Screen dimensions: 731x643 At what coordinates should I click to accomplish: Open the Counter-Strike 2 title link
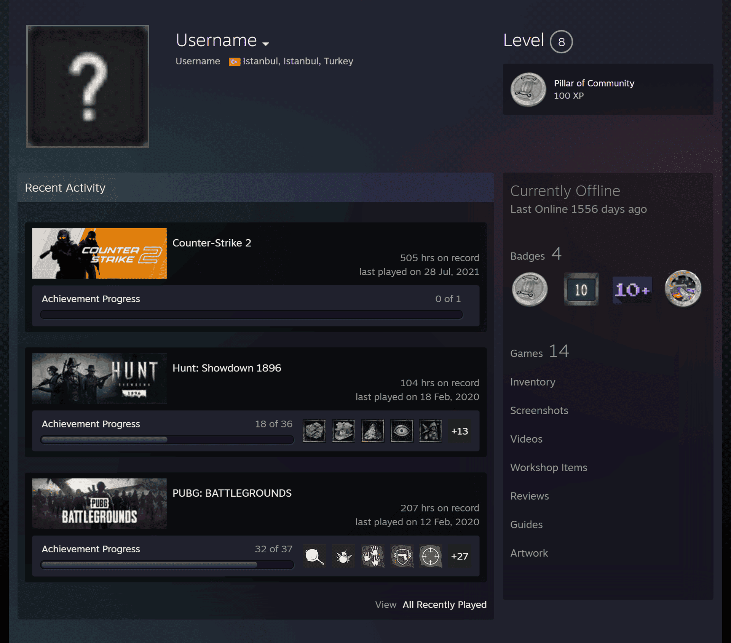[x=212, y=243]
